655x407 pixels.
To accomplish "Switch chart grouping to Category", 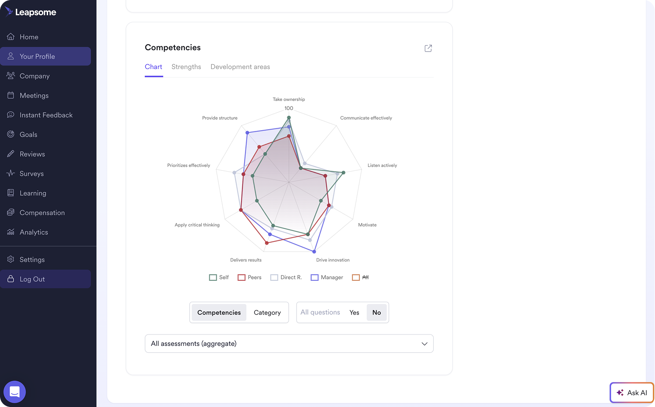I will (x=267, y=312).
